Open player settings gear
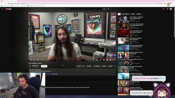175x98 pixels. (x=104, y=60)
